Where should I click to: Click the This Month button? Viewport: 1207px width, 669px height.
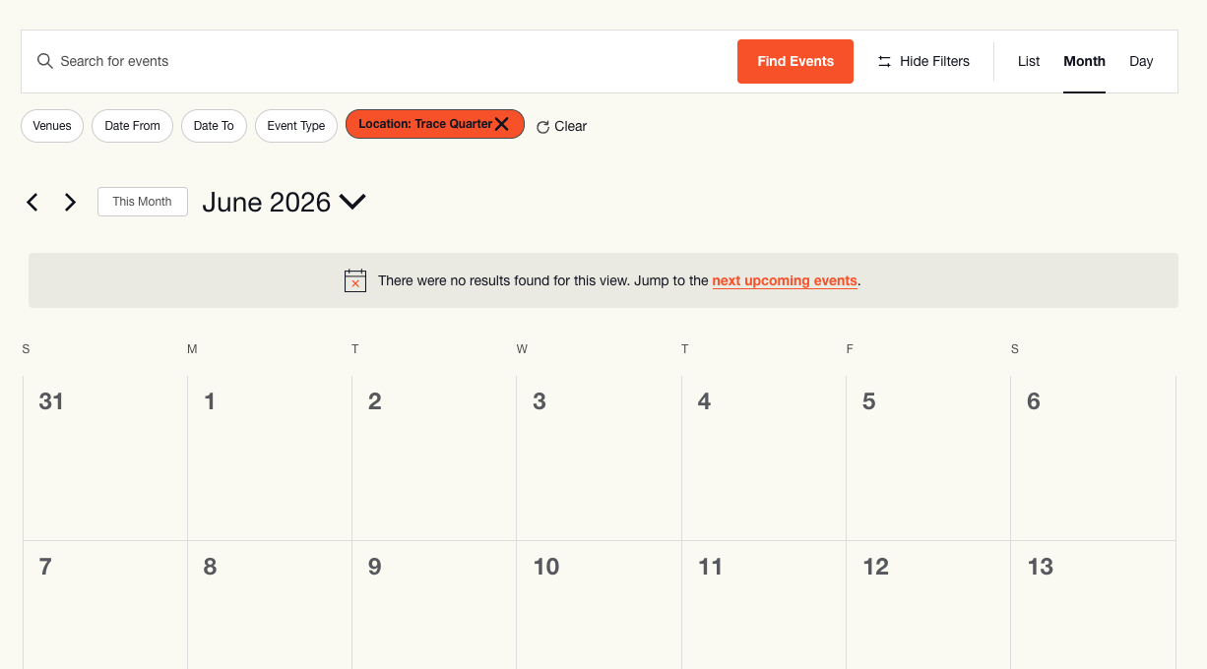click(143, 202)
